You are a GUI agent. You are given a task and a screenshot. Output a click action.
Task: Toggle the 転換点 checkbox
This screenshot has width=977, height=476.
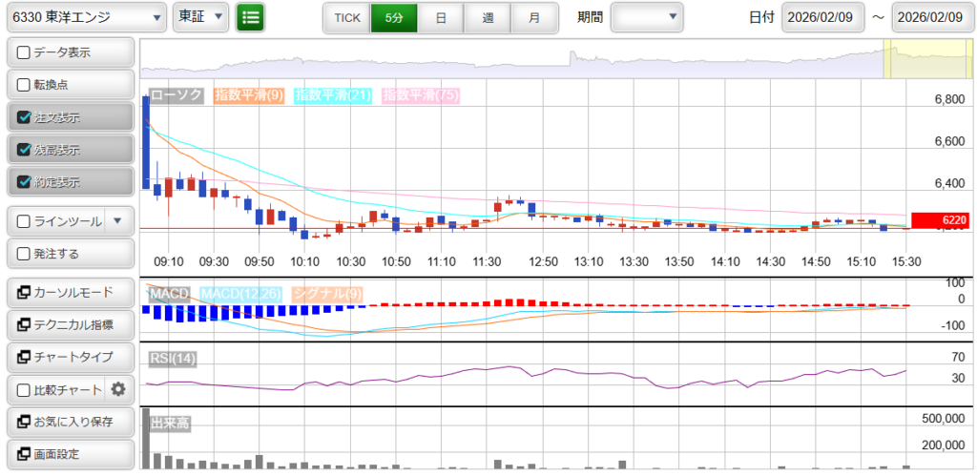25,85
